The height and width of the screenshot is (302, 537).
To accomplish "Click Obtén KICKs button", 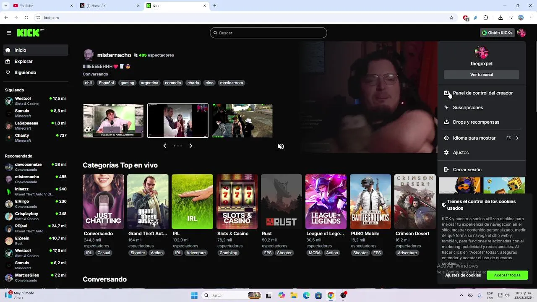I will click(497, 33).
